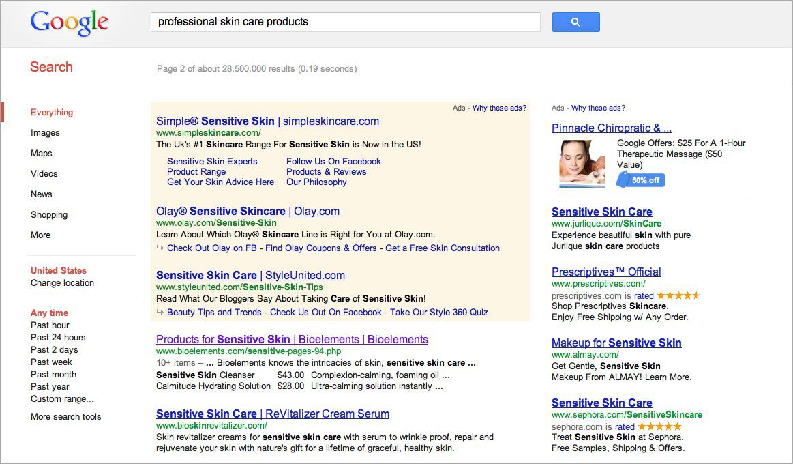
Task: Switch to Videos results
Action: [x=44, y=173]
